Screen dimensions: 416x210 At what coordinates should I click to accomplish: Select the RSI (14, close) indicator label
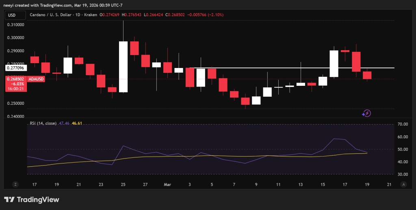43,123
